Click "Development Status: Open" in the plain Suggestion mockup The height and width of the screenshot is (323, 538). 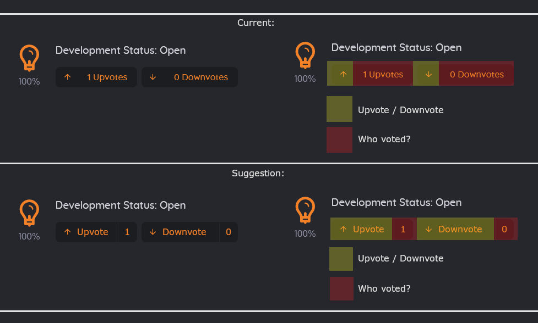(121, 205)
